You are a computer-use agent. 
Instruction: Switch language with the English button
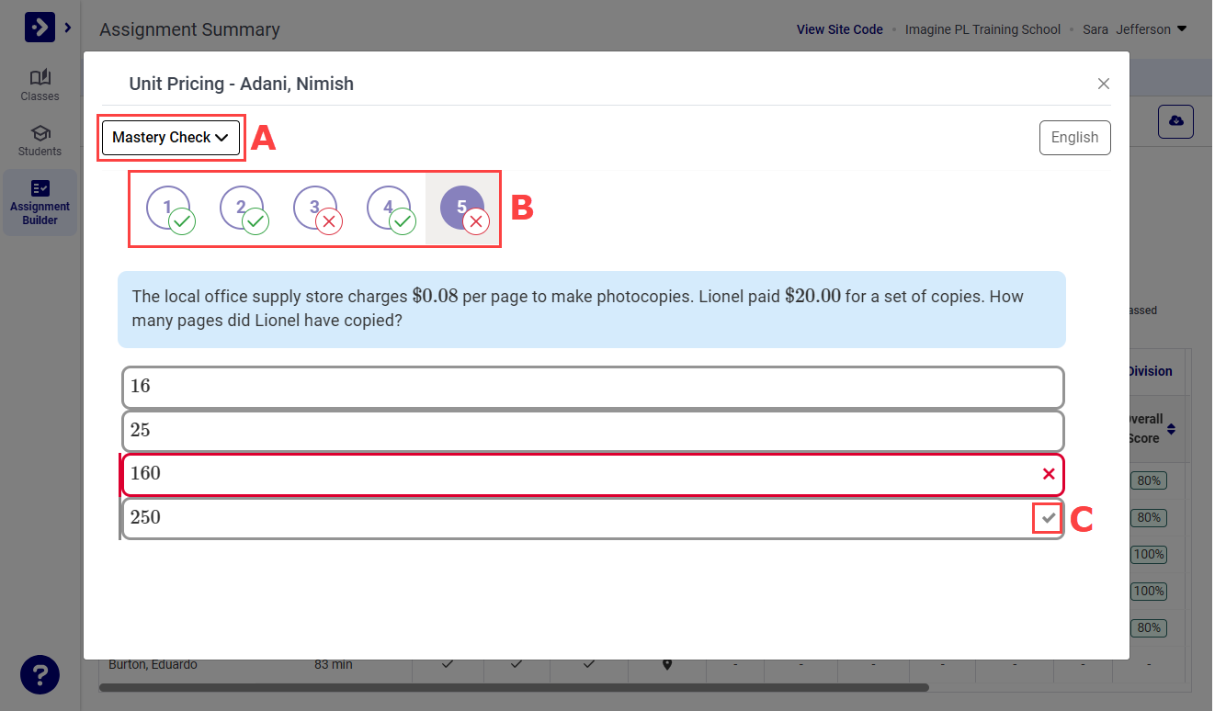coord(1074,138)
